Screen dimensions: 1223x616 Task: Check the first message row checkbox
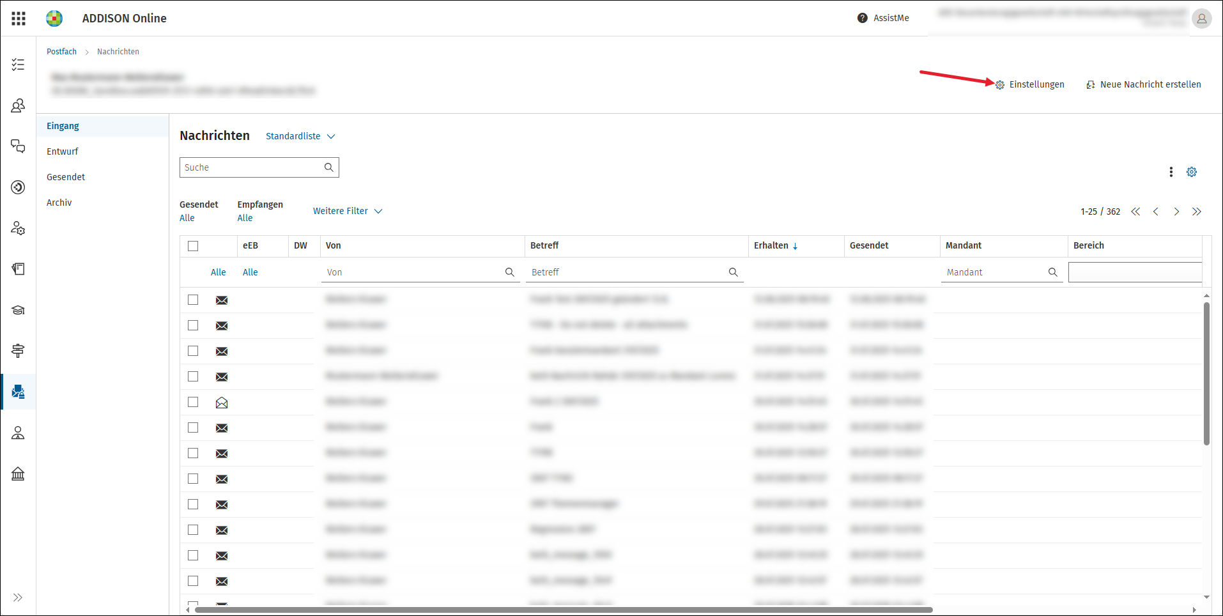193,300
